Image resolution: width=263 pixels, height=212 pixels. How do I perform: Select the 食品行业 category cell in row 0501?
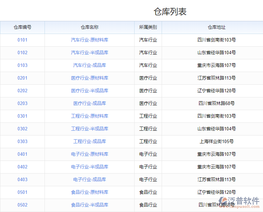coord(148,192)
